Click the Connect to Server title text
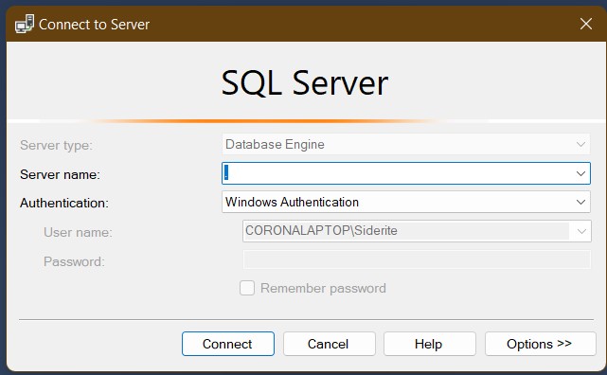Viewport: 607px width, 375px height. tap(94, 25)
